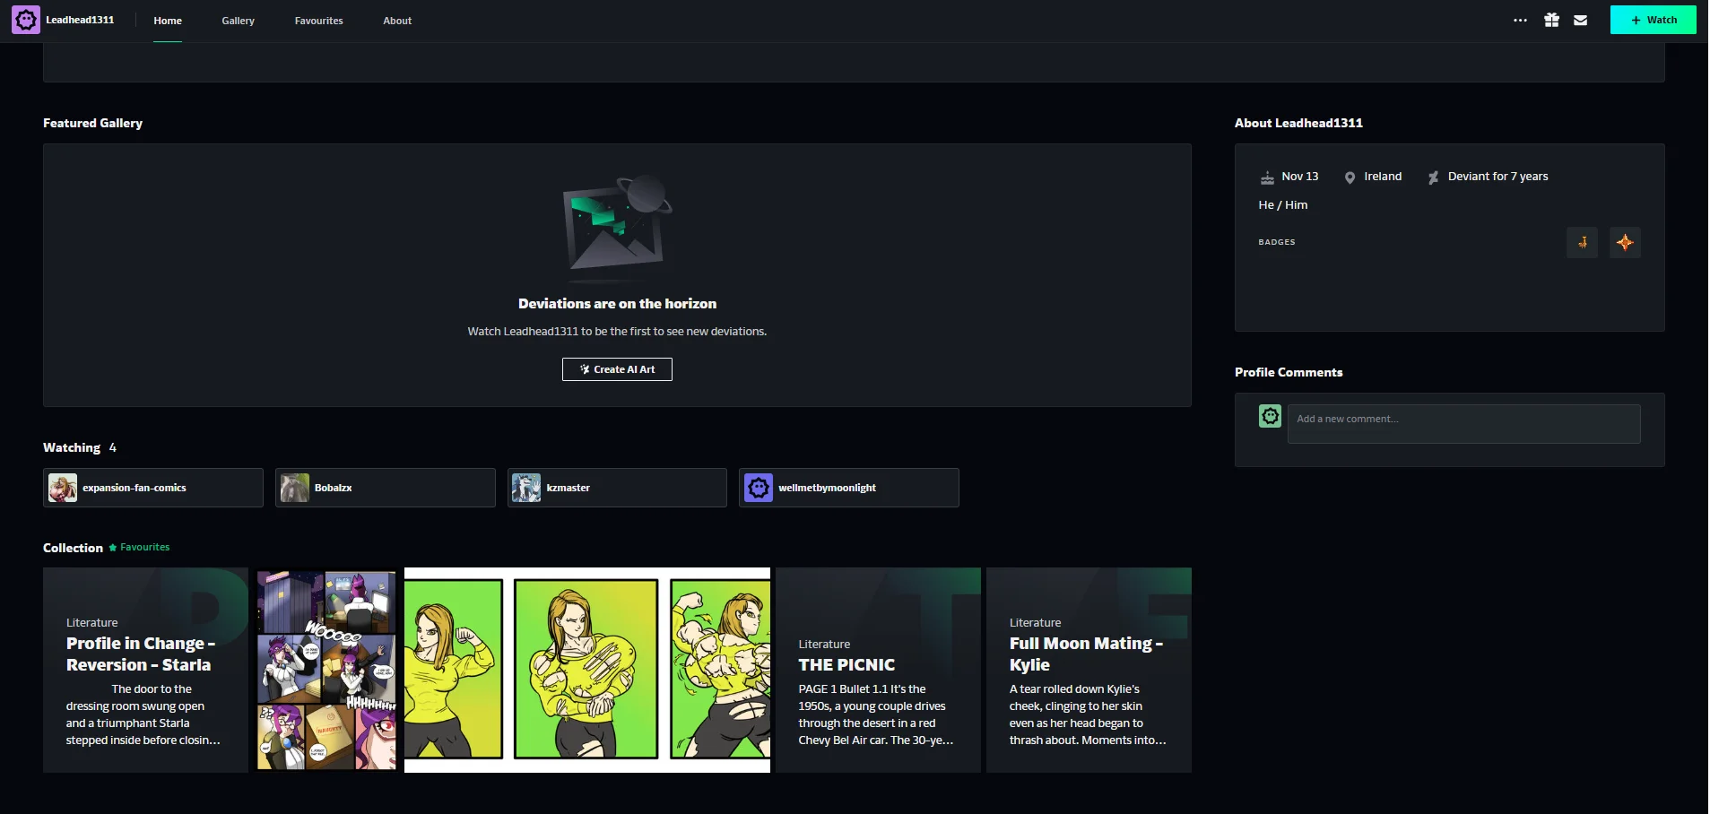
Task: Open the three-dots more options menu
Action: [x=1520, y=20]
